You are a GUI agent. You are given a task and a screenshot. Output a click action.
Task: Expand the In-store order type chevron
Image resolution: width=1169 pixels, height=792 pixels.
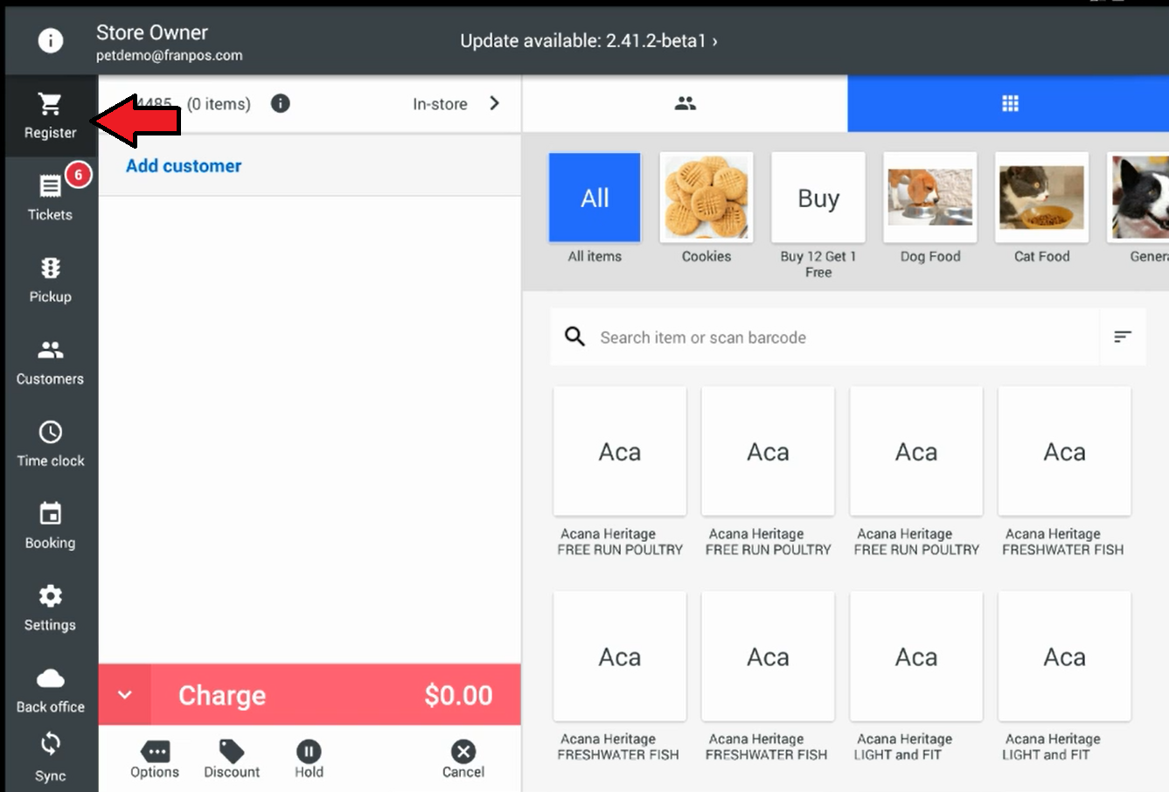point(495,104)
